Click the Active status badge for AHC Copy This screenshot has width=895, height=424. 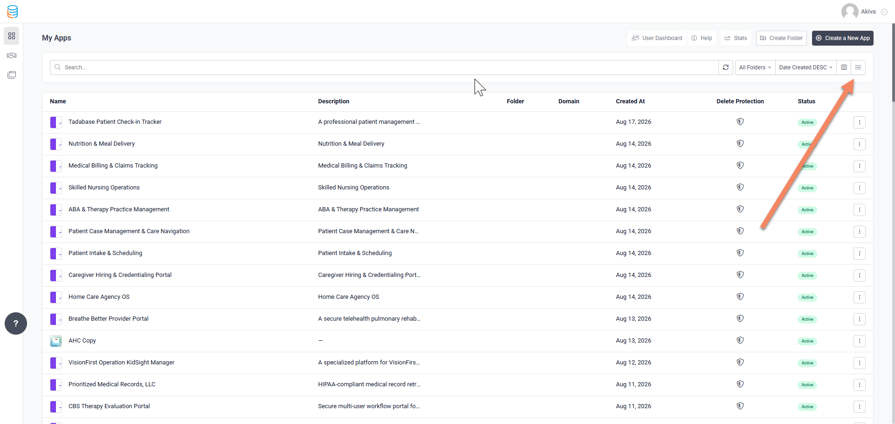point(807,341)
